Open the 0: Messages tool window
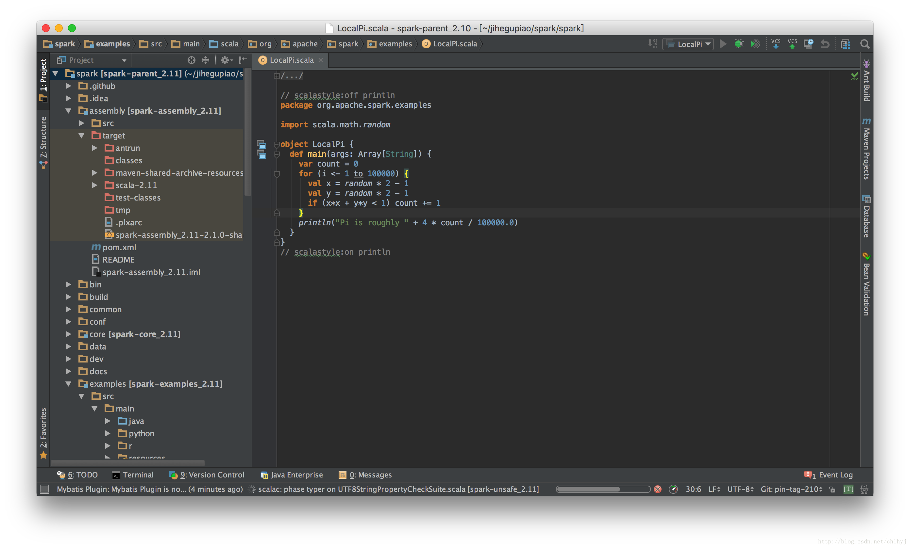The image size is (910, 548). pos(365,475)
